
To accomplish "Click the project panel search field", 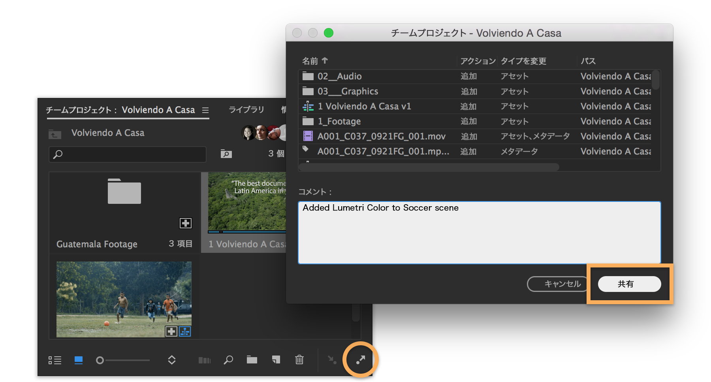I will click(x=127, y=154).
